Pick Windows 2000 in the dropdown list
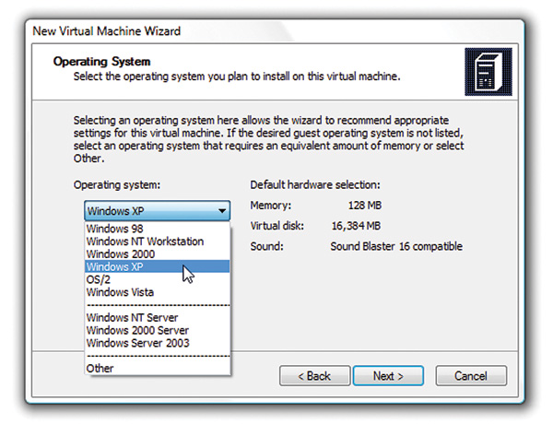 [x=158, y=254]
